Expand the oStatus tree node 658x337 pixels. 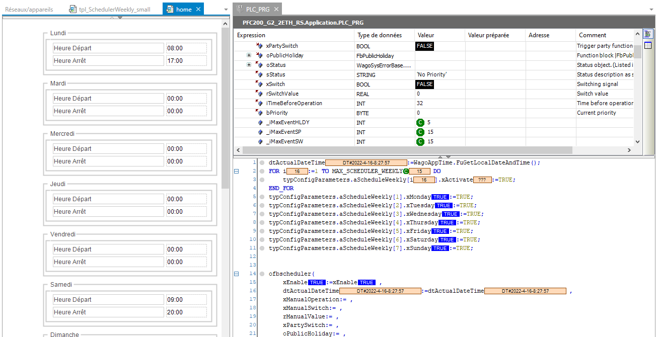coord(249,65)
